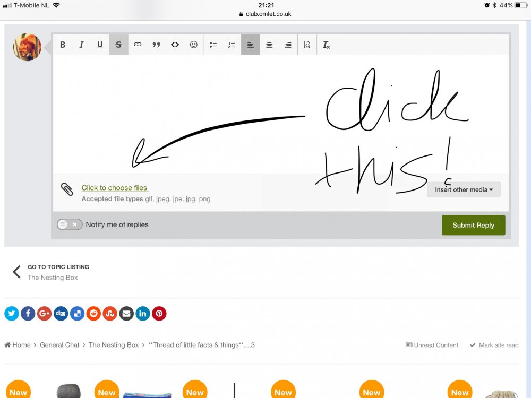Share the topic on Twitter
The height and width of the screenshot is (398, 531).
tap(12, 314)
